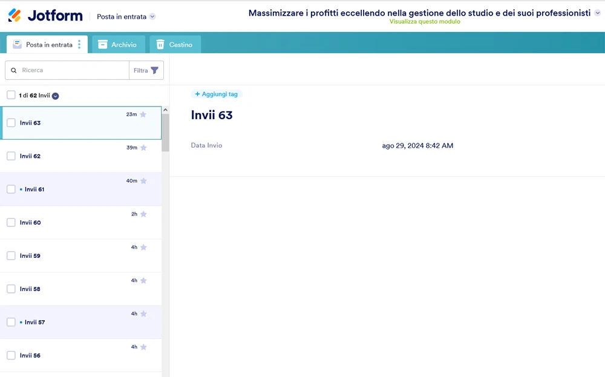Open the Visualizza questo modulo link

423,21
